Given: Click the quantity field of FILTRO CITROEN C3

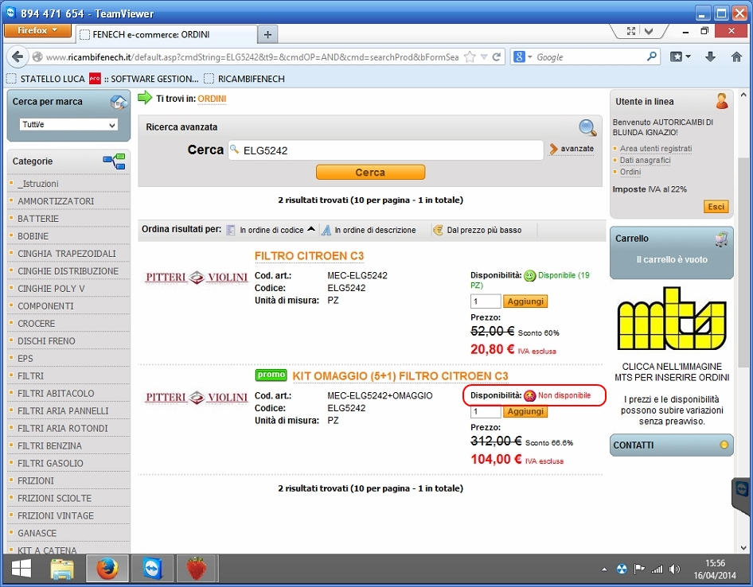Looking at the screenshot, I should [486, 301].
